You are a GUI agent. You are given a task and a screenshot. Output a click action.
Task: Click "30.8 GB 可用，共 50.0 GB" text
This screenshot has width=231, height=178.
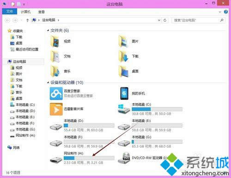tap(152, 114)
